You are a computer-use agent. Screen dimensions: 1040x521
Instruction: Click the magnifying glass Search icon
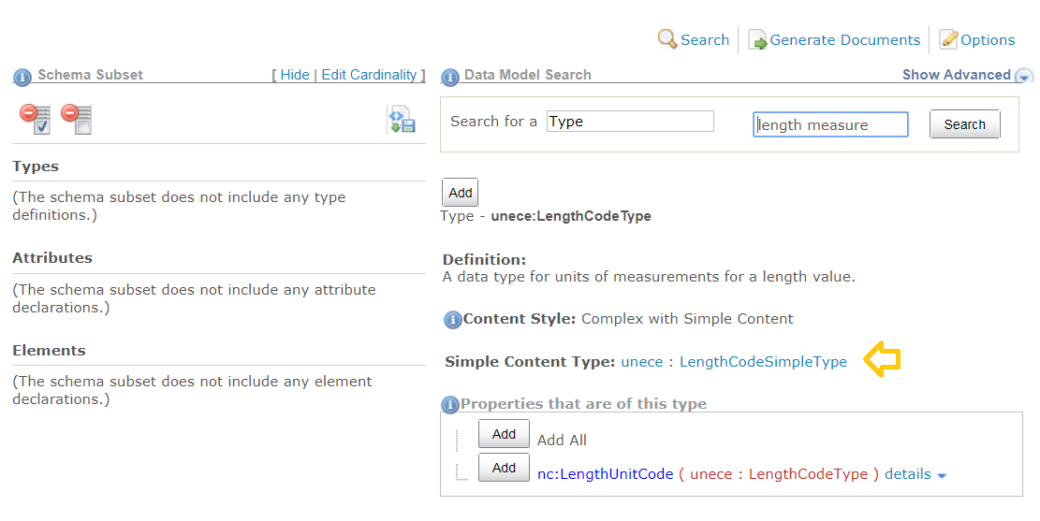tap(667, 39)
